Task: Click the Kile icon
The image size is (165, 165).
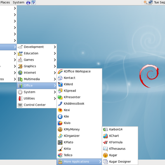Action: (60, 116)
